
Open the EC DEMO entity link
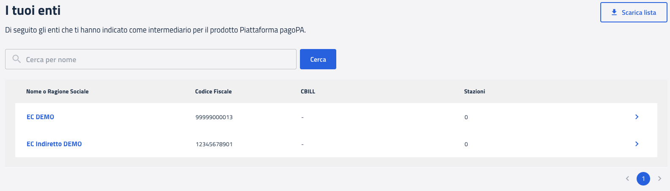tap(40, 117)
